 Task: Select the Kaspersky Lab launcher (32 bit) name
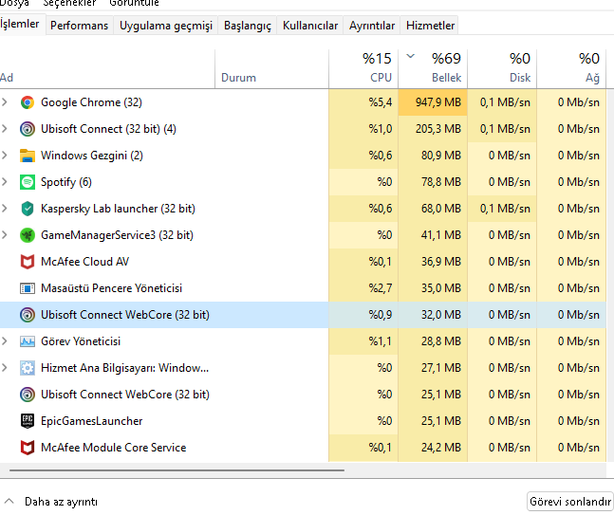pos(118,209)
